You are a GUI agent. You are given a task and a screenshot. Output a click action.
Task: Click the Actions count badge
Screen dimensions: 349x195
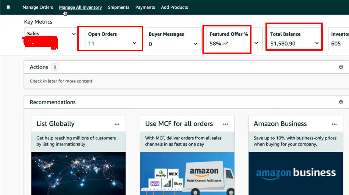[55, 67]
